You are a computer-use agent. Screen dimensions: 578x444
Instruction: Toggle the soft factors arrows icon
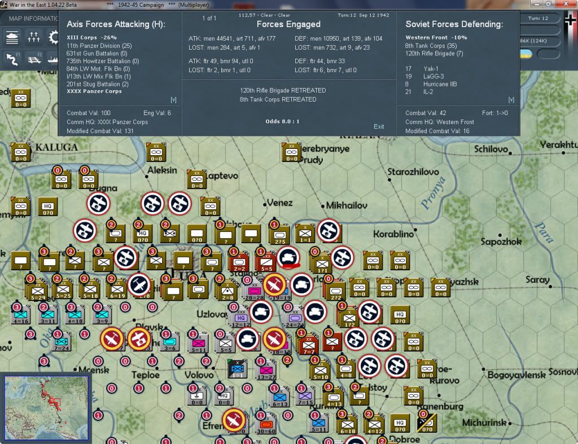coord(33,37)
